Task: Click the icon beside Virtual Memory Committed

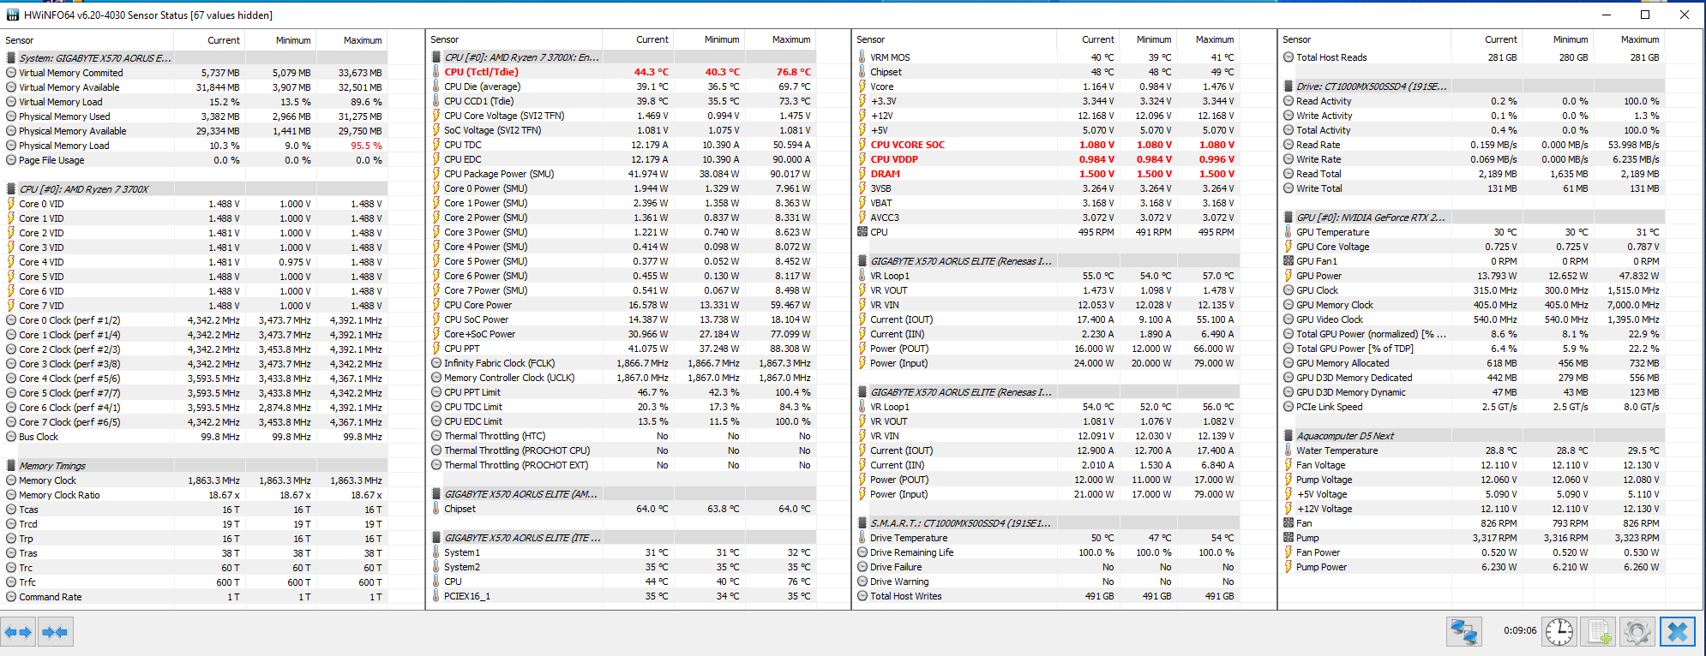Action: [x=11, y=73]
